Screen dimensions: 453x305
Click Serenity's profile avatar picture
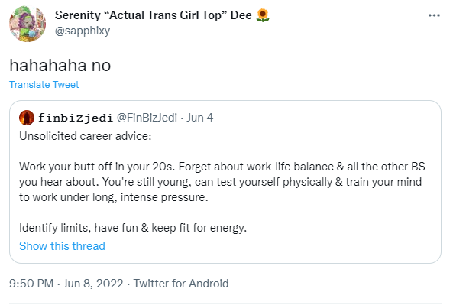[x=28, y=23]
